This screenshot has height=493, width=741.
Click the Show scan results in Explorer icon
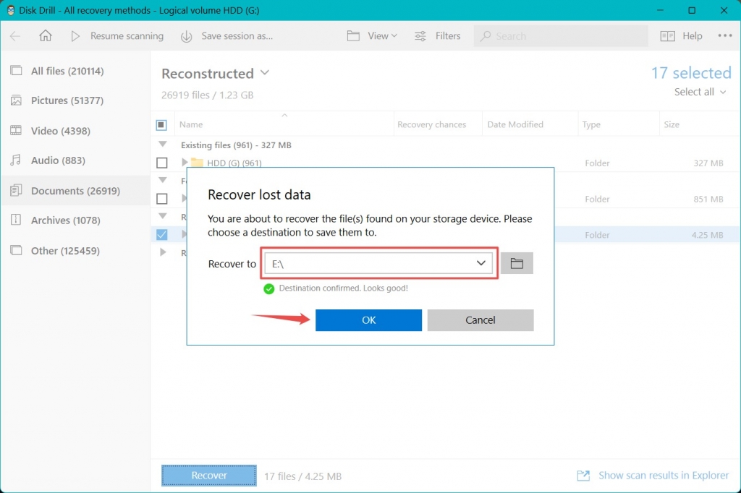click(x=583, y=476)
